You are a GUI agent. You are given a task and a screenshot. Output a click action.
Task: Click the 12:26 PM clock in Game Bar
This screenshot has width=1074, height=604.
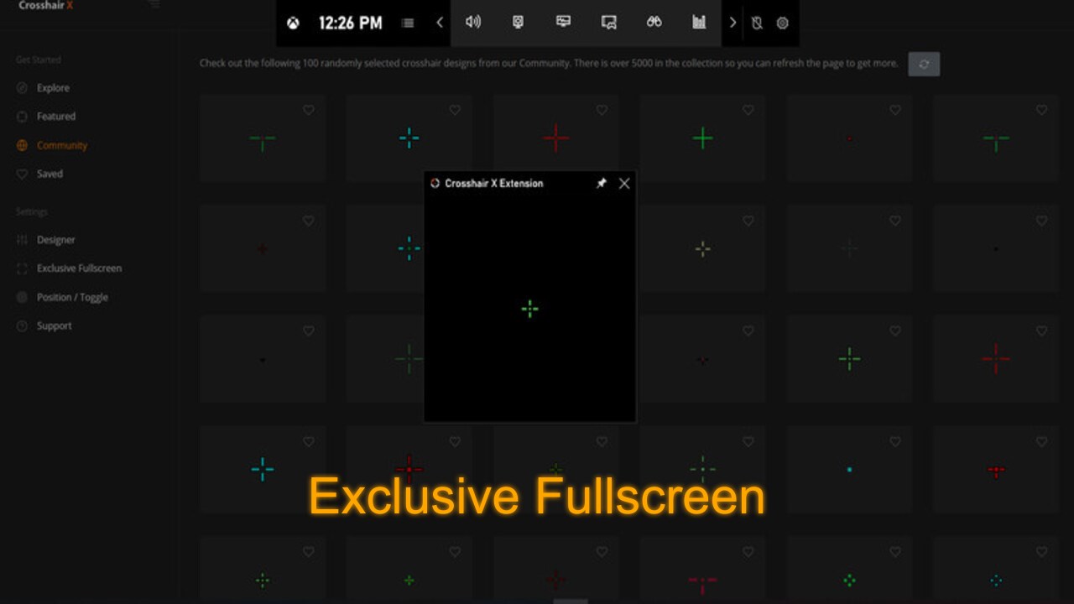point(350,23)
